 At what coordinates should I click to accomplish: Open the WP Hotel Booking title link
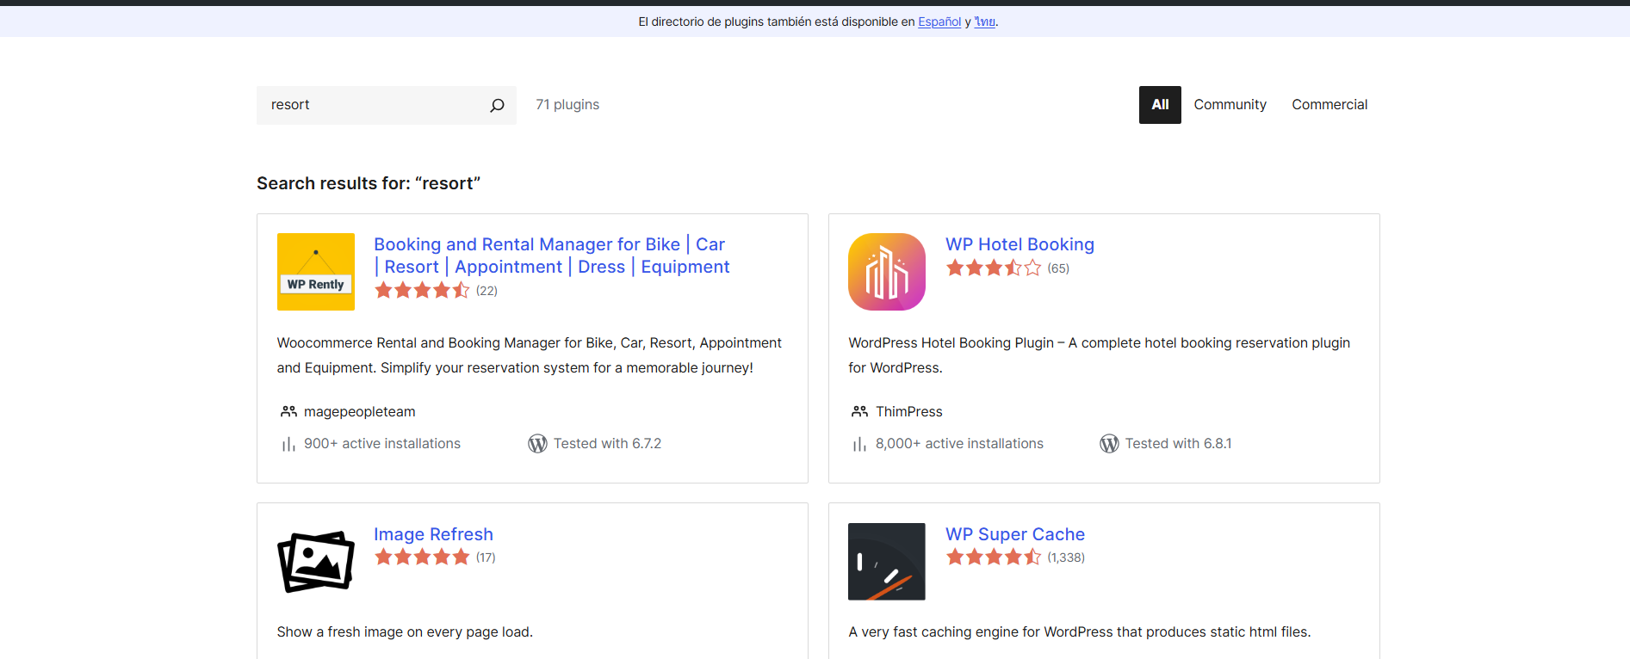[x=1020, y=244]
